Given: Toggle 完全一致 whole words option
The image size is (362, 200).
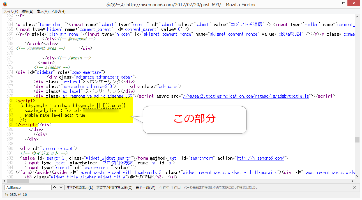Looking at the screenshot, I should (x=145, y=187).
